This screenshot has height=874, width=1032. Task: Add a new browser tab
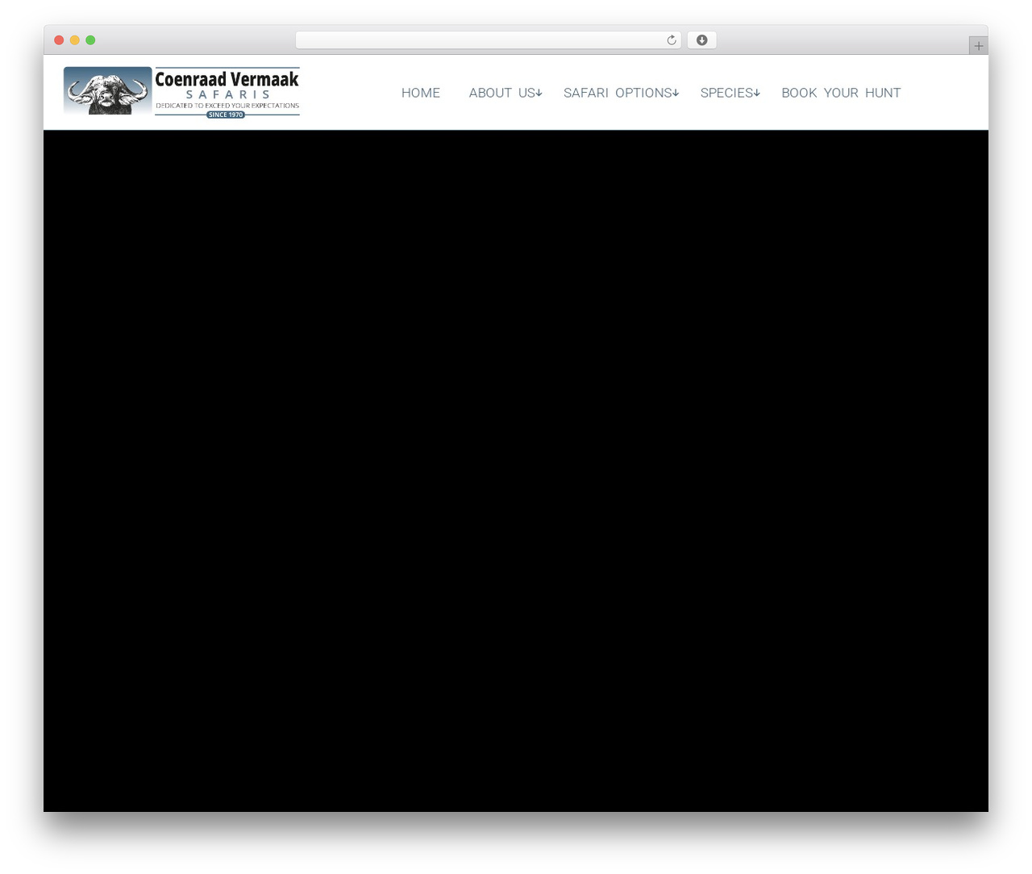coord(978,46)
